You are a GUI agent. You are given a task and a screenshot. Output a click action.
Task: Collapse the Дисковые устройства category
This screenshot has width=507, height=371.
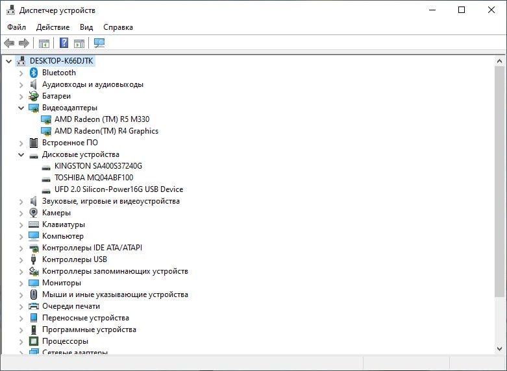click(21, 155)
